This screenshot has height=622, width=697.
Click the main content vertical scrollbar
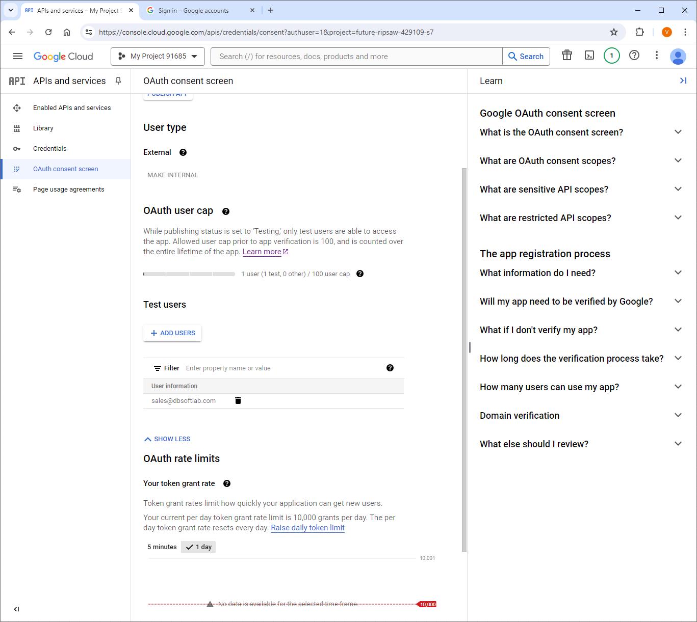click(x=464, y=359)
